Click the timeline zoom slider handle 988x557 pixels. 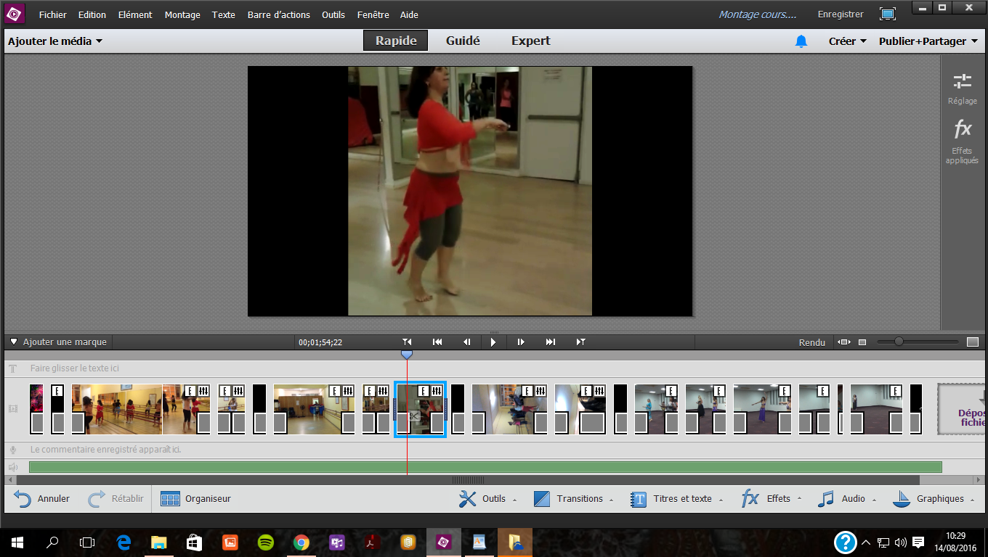coord(899,342)
